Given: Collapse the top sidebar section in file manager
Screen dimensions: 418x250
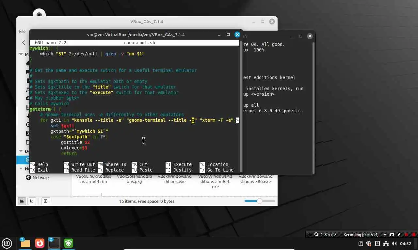Looking at the screenshot, I should pyautogui.click(x=21, y=54).
